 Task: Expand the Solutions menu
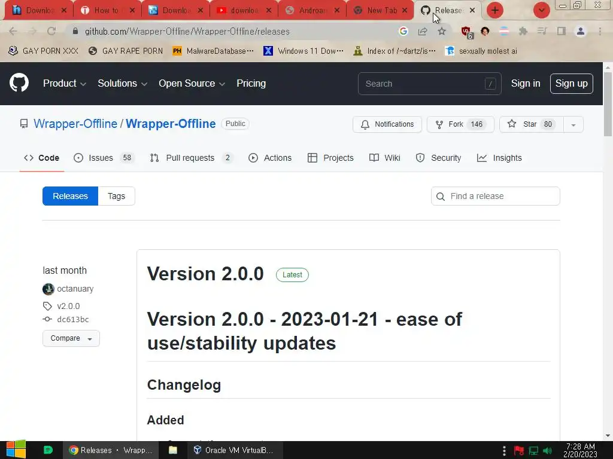point(122,83)
